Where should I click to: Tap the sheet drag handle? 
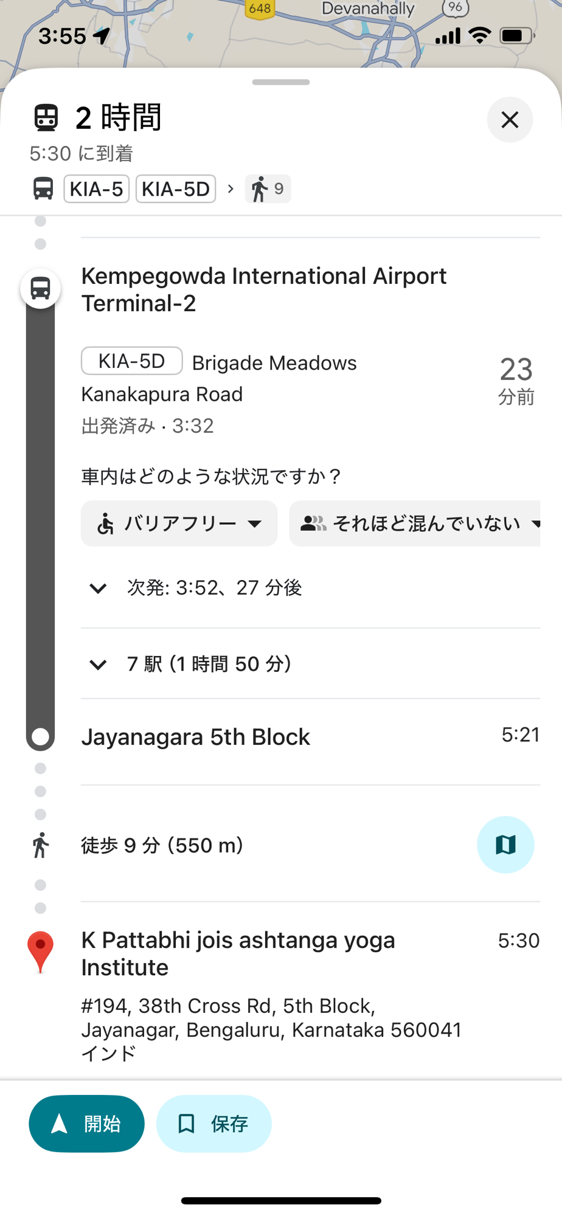click(x=281, y=82)
